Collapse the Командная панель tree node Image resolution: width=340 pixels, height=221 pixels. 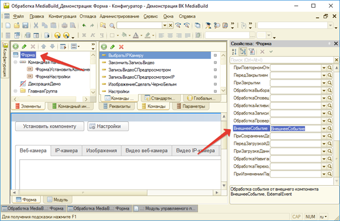point(16,63)
